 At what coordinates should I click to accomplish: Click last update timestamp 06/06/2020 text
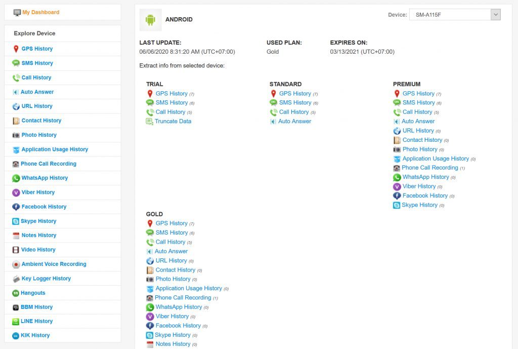point(187,52)
